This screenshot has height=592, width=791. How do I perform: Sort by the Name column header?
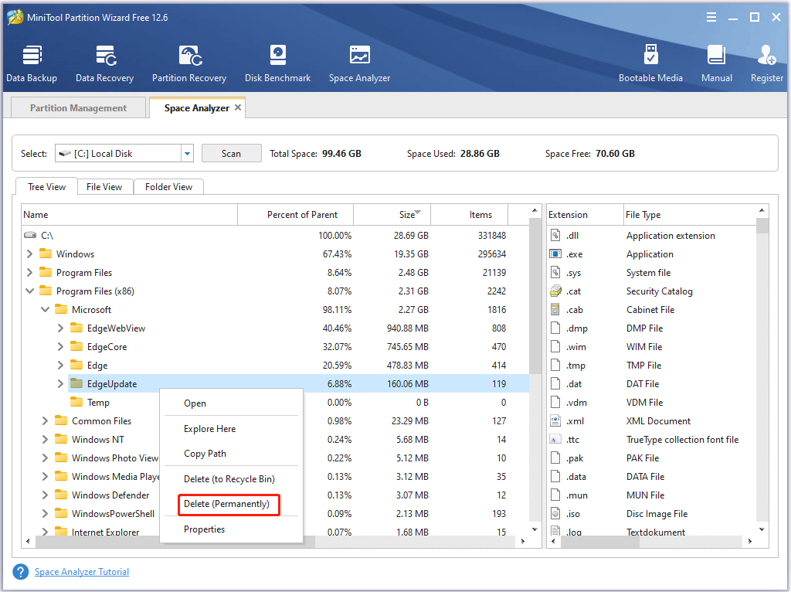(129, 215)
